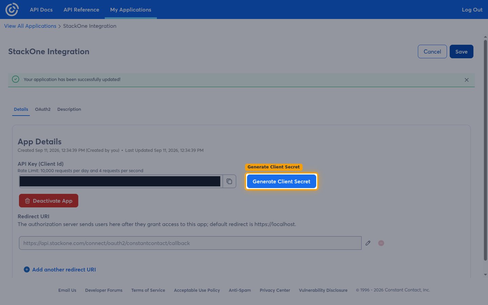
Task: Click the Rate Limit 10,000 requests text
Action: pyautogui.click(x=80, y=170)
